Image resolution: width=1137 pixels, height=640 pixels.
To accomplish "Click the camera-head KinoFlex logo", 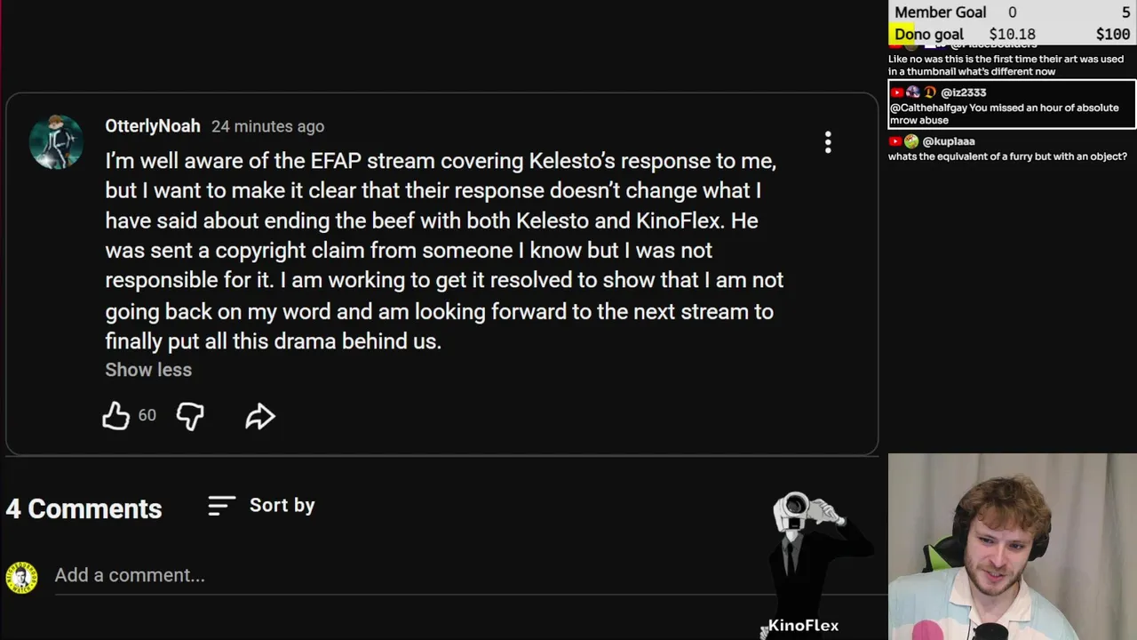I will [x=808, y=533].
